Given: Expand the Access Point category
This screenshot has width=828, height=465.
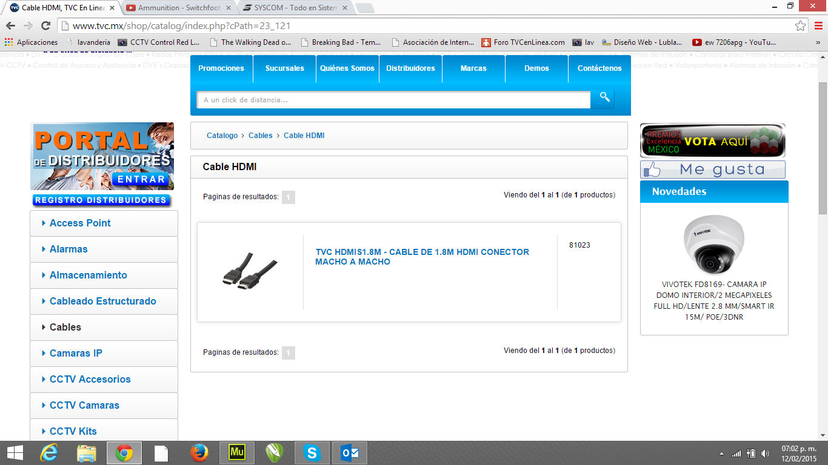Looking at the screenshot, I should tap(104, 223).
